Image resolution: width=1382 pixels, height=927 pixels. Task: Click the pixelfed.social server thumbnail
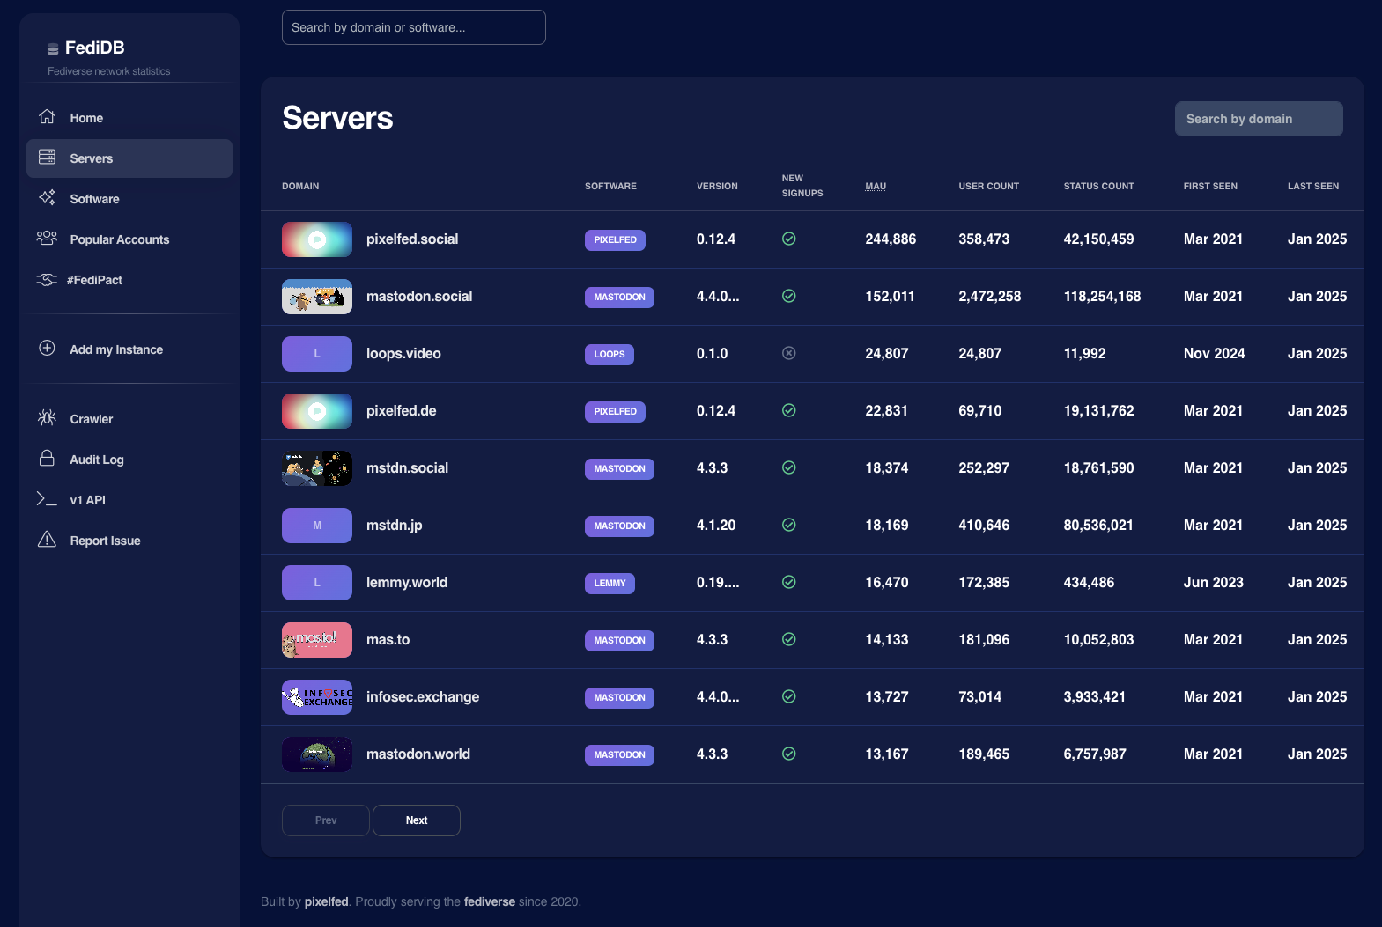click(317, 239)
